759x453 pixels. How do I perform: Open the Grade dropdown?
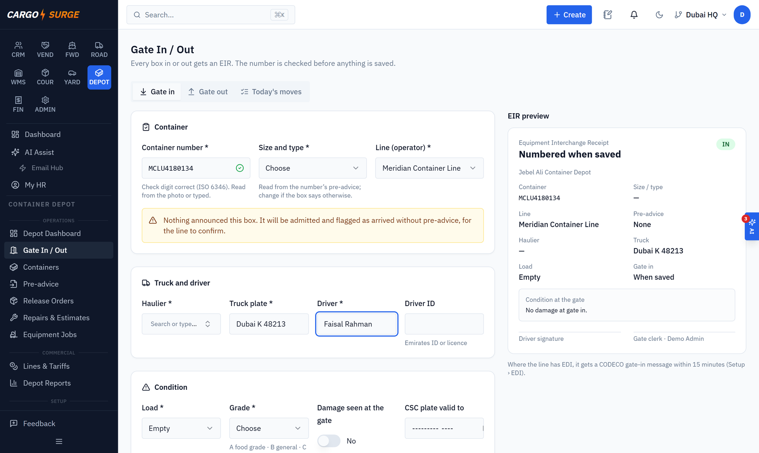point(269,428)
